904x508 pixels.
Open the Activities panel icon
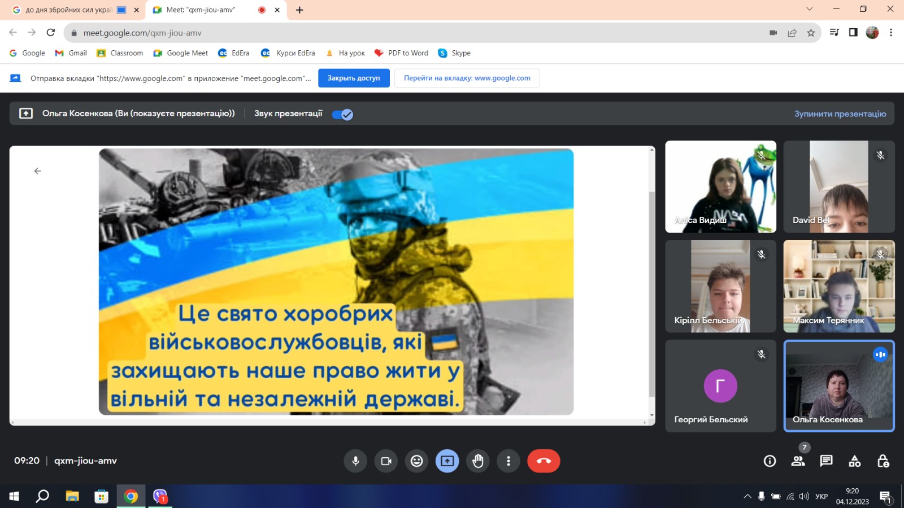pyautogui.click(x=855, y=461)
